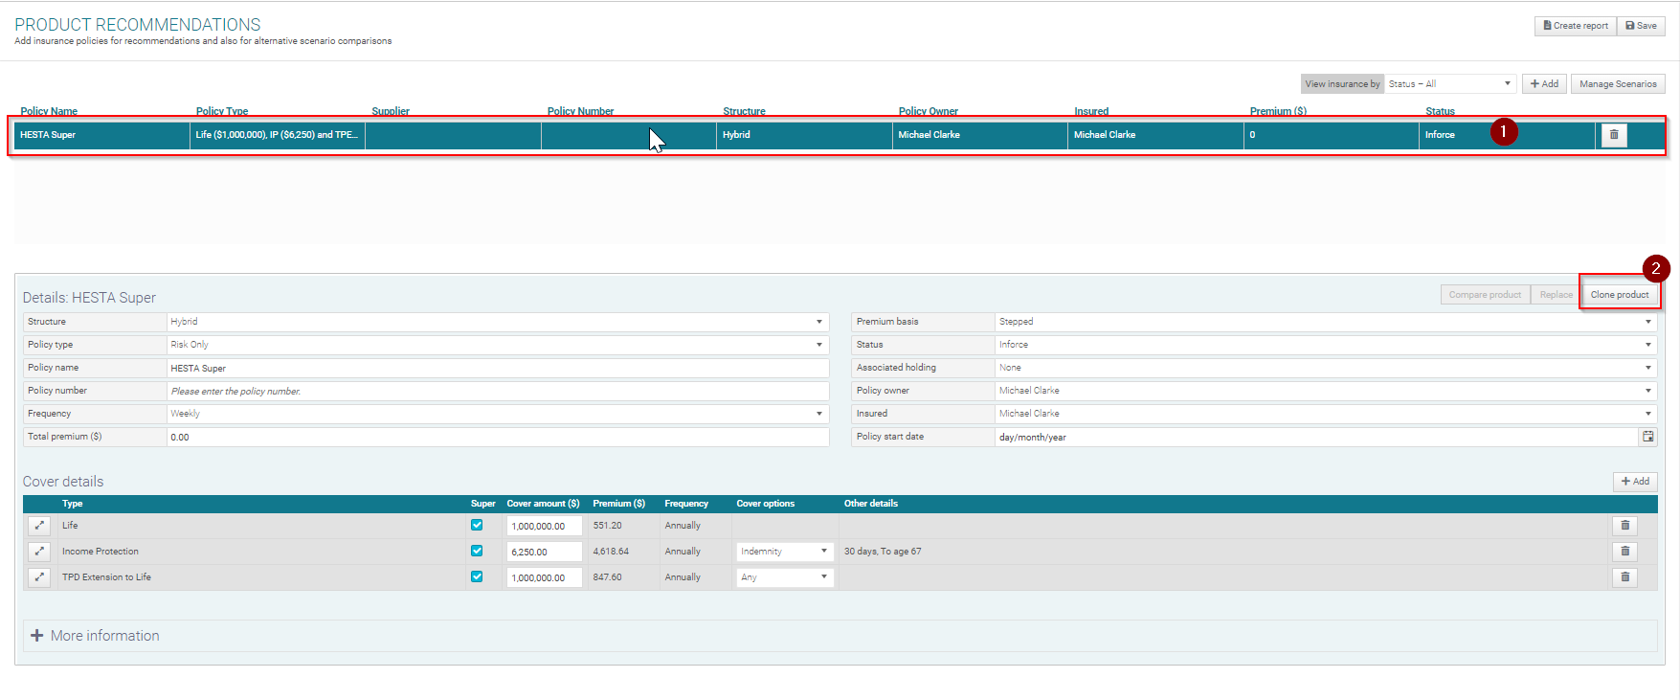Viewport: 1680px width, 700px height.
Task: Delete the HESTA Super policy row
Action: [1614, 135]
